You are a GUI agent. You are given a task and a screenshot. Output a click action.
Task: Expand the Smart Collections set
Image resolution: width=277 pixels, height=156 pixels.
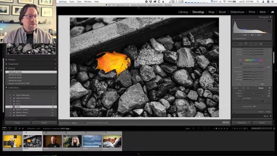click(x=10, y=95)
